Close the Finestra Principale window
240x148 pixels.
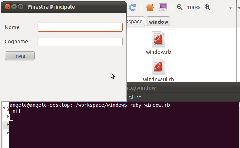pyautogui.click(x=8, y=7)
